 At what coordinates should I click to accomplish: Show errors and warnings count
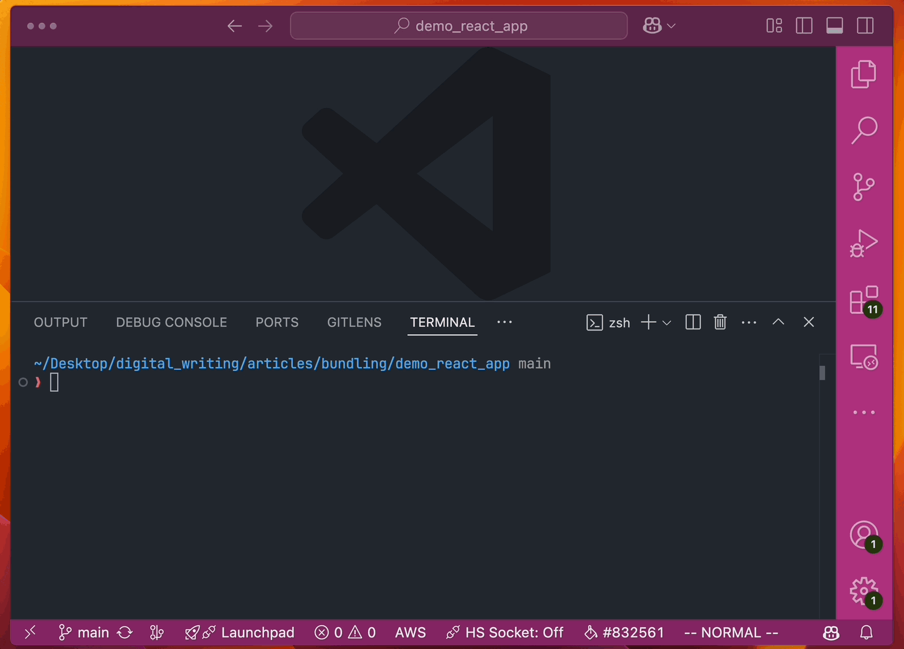345,632
